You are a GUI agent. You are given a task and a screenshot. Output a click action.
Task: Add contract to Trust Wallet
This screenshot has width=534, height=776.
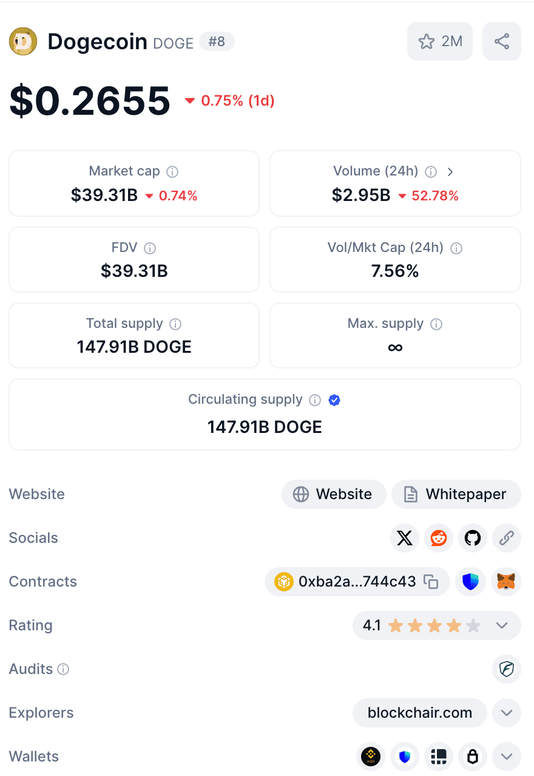point(470,582)
